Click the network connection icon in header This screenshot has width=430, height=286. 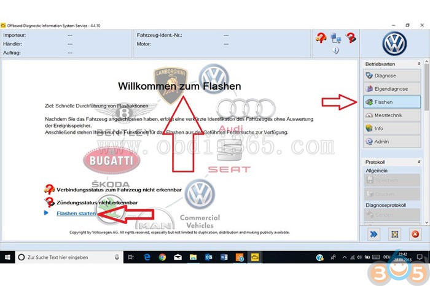(335, 38)
